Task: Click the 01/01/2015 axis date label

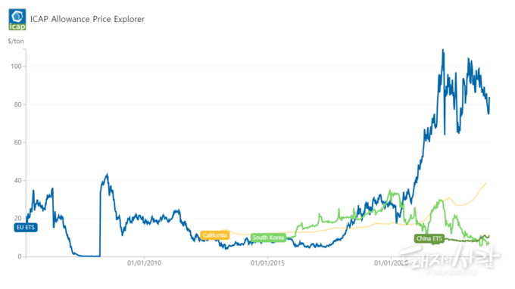Action: click(x=267, y=263)
